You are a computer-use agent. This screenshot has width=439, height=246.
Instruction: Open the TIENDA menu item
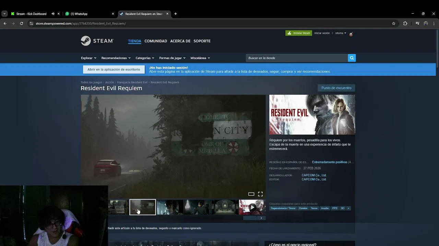[134, 41]
